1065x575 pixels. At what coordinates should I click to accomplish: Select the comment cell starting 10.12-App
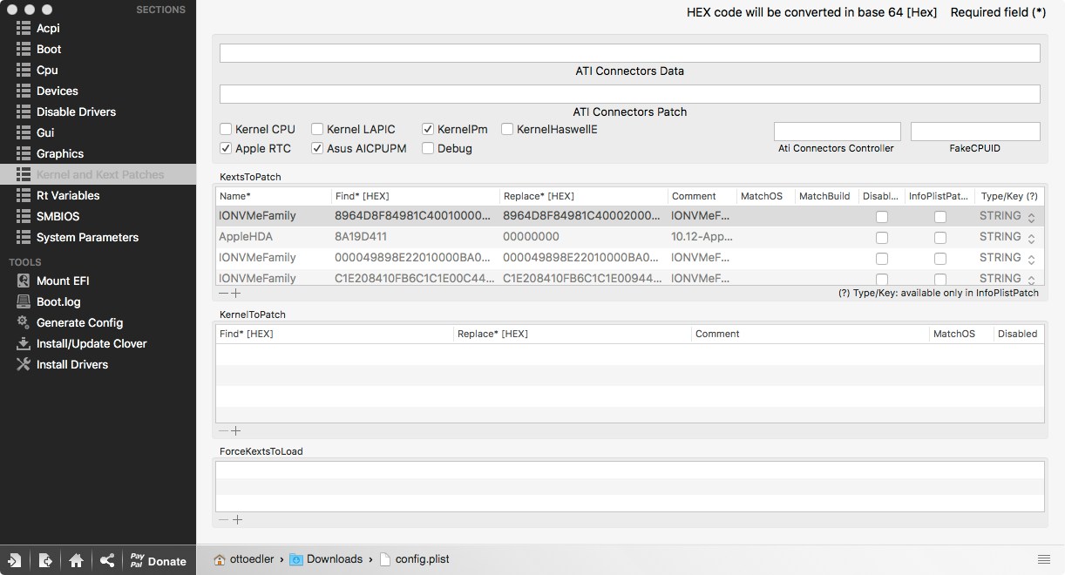tap(702, 237)
